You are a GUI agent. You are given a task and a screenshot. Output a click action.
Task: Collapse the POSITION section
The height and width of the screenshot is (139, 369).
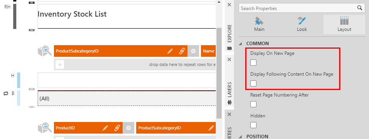pos(241,137)
